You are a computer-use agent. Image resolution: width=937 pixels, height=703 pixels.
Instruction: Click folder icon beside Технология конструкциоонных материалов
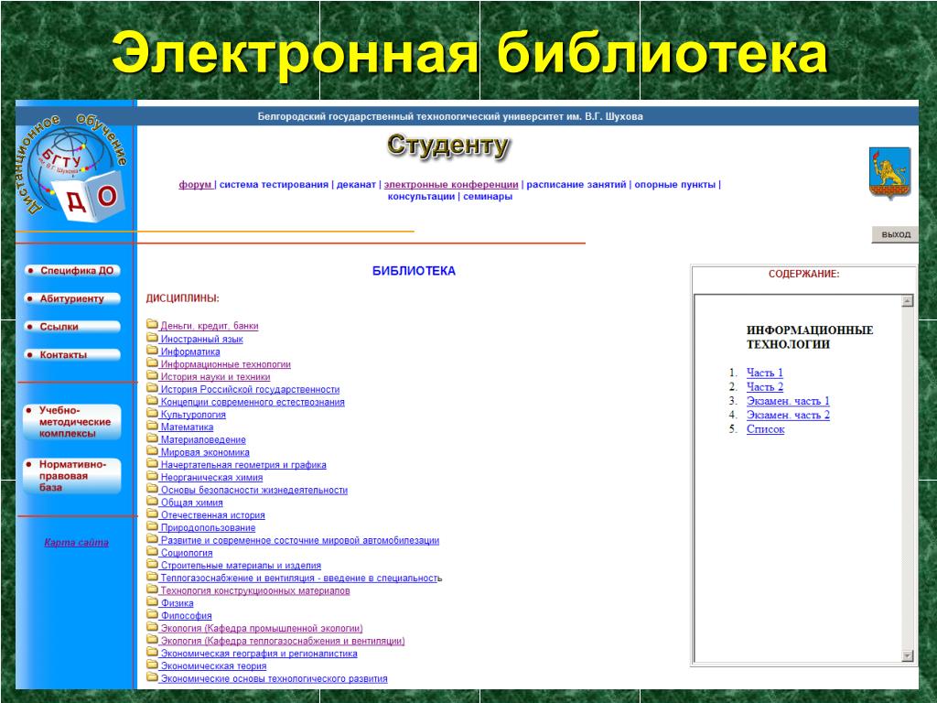153,589
